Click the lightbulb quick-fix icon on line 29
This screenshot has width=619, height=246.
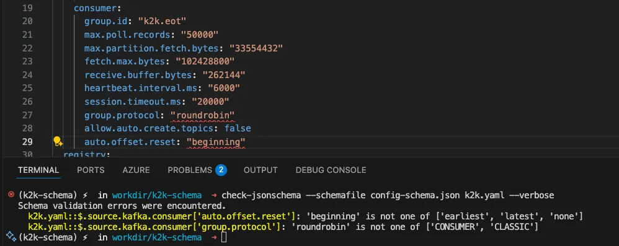point(58,141)
